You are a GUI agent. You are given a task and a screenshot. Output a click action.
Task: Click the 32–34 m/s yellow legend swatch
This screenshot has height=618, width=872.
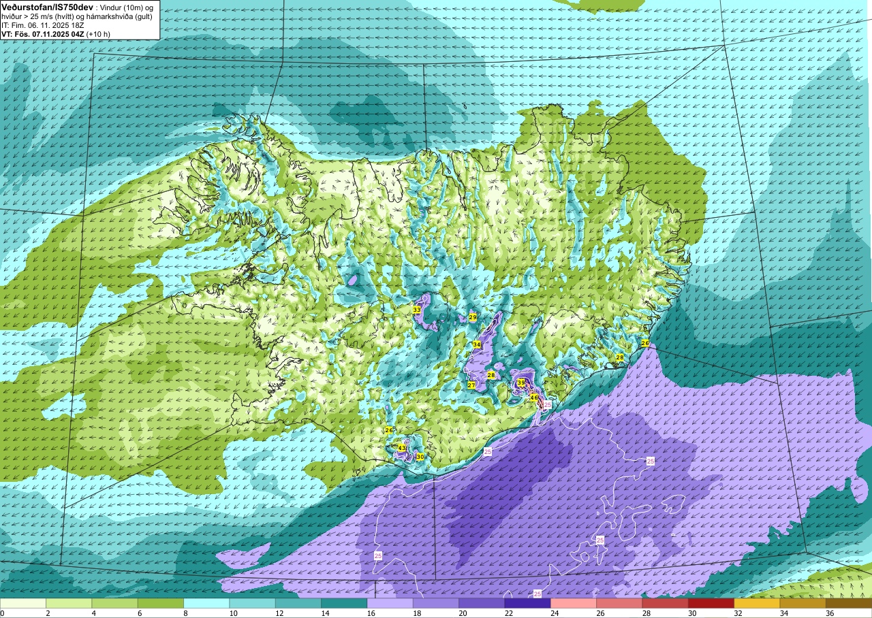pos(757,603)
